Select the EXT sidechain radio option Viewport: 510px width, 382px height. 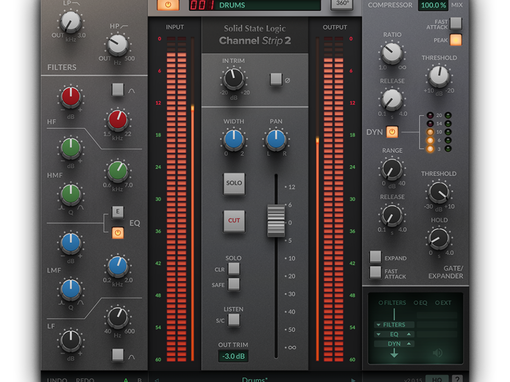click(x=438, y=303)
